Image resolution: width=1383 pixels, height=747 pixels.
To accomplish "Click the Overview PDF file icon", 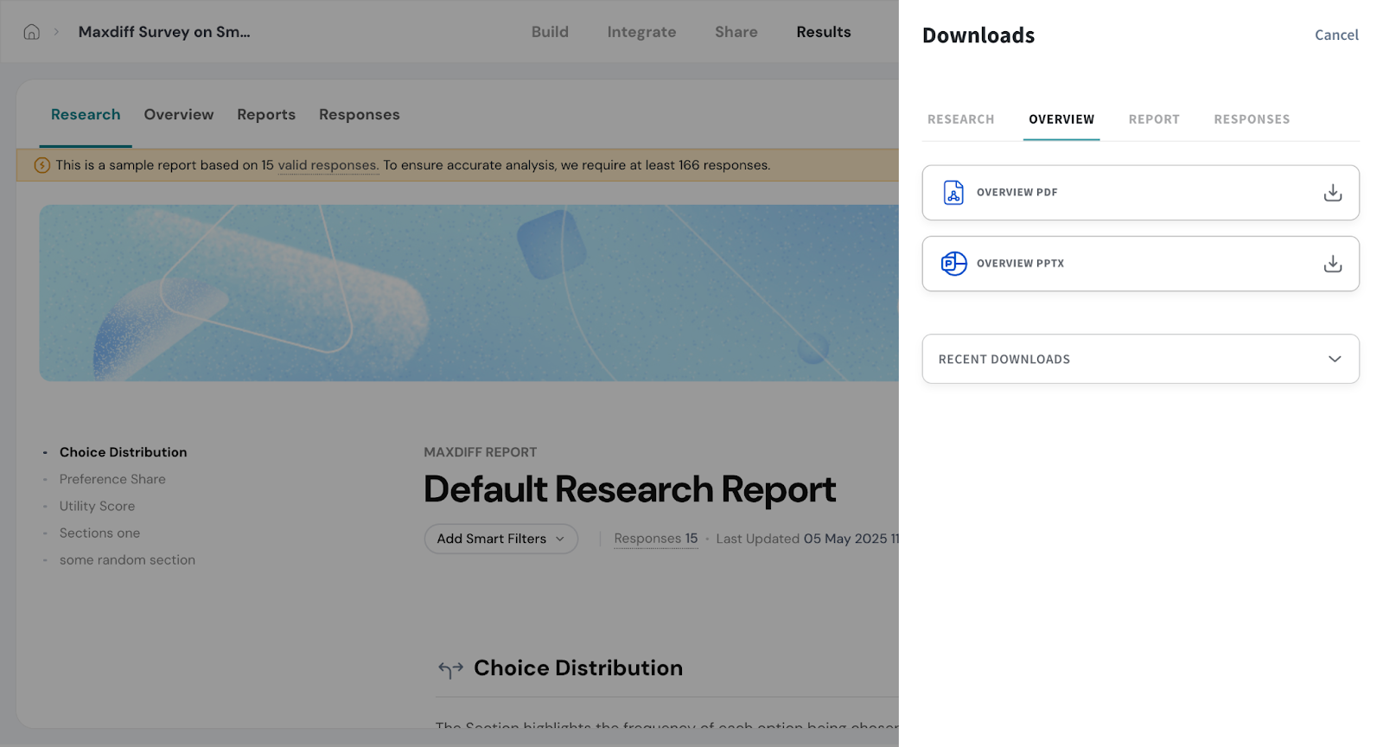I will [x=953, y=192].
